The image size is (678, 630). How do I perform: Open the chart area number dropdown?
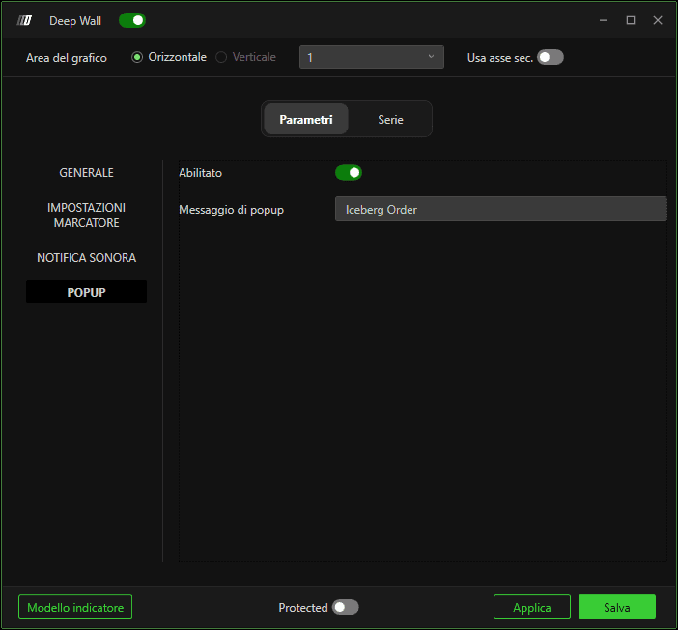click(x=372, y=57)
